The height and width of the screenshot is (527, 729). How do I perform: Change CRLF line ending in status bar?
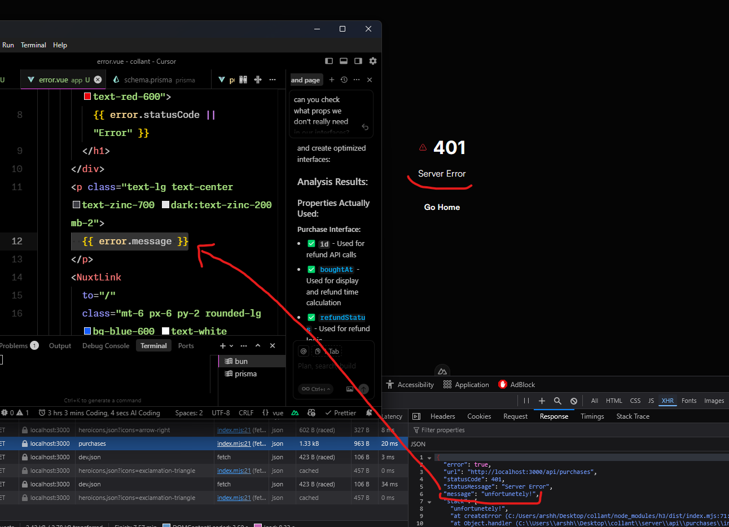coord(246,413)
